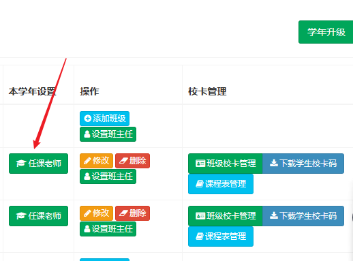353x261 pixels.
Task: Click 删除 in the lower class row
Action: coord(132,213)
